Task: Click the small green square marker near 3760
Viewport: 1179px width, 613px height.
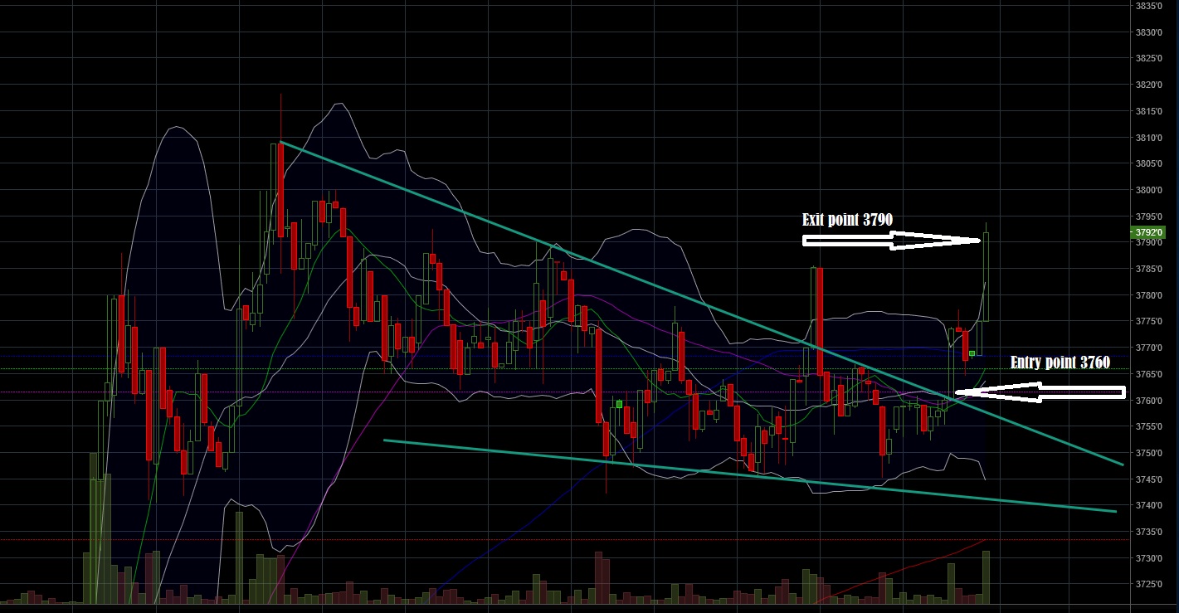Action: point(619,404)
